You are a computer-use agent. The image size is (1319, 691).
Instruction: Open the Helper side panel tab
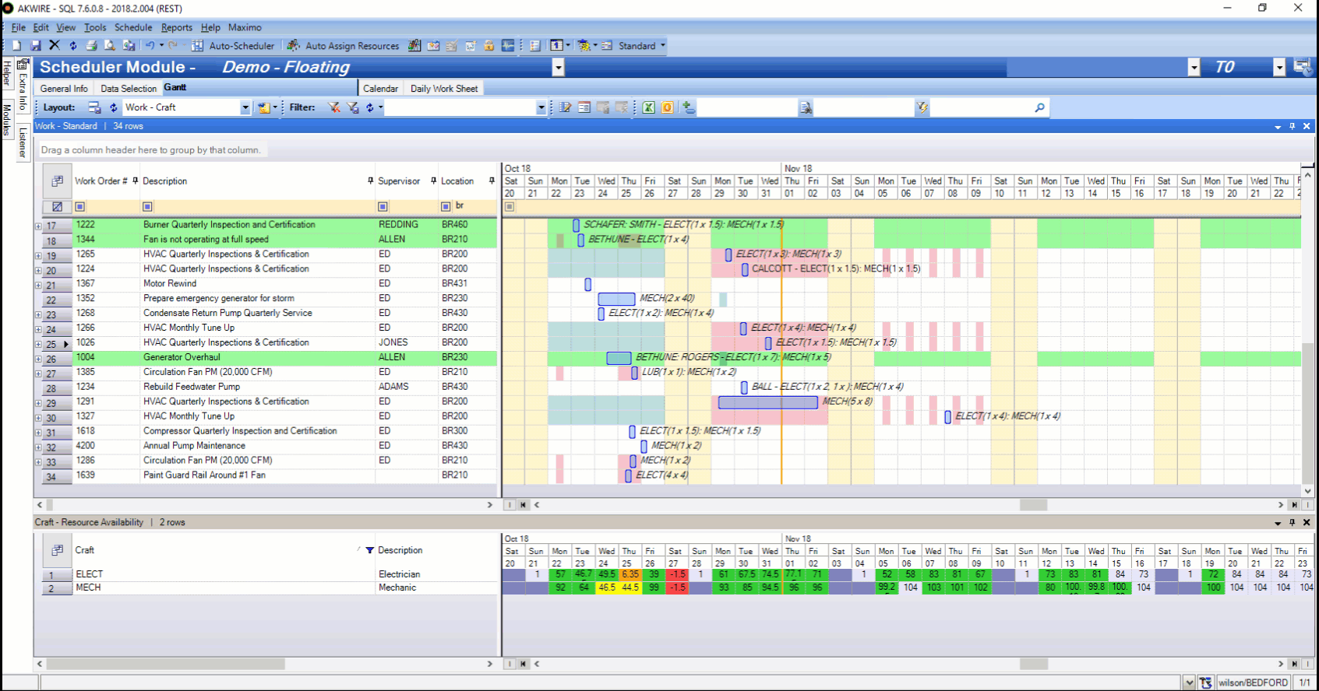pyautogui.click(x=7, y=73)
